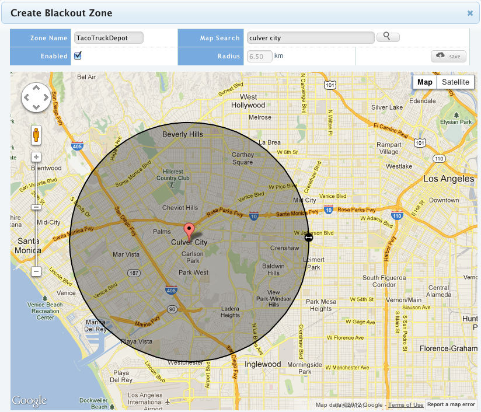Select the Map view tab
Screen dimensions: 481x412
click(424, 82)
